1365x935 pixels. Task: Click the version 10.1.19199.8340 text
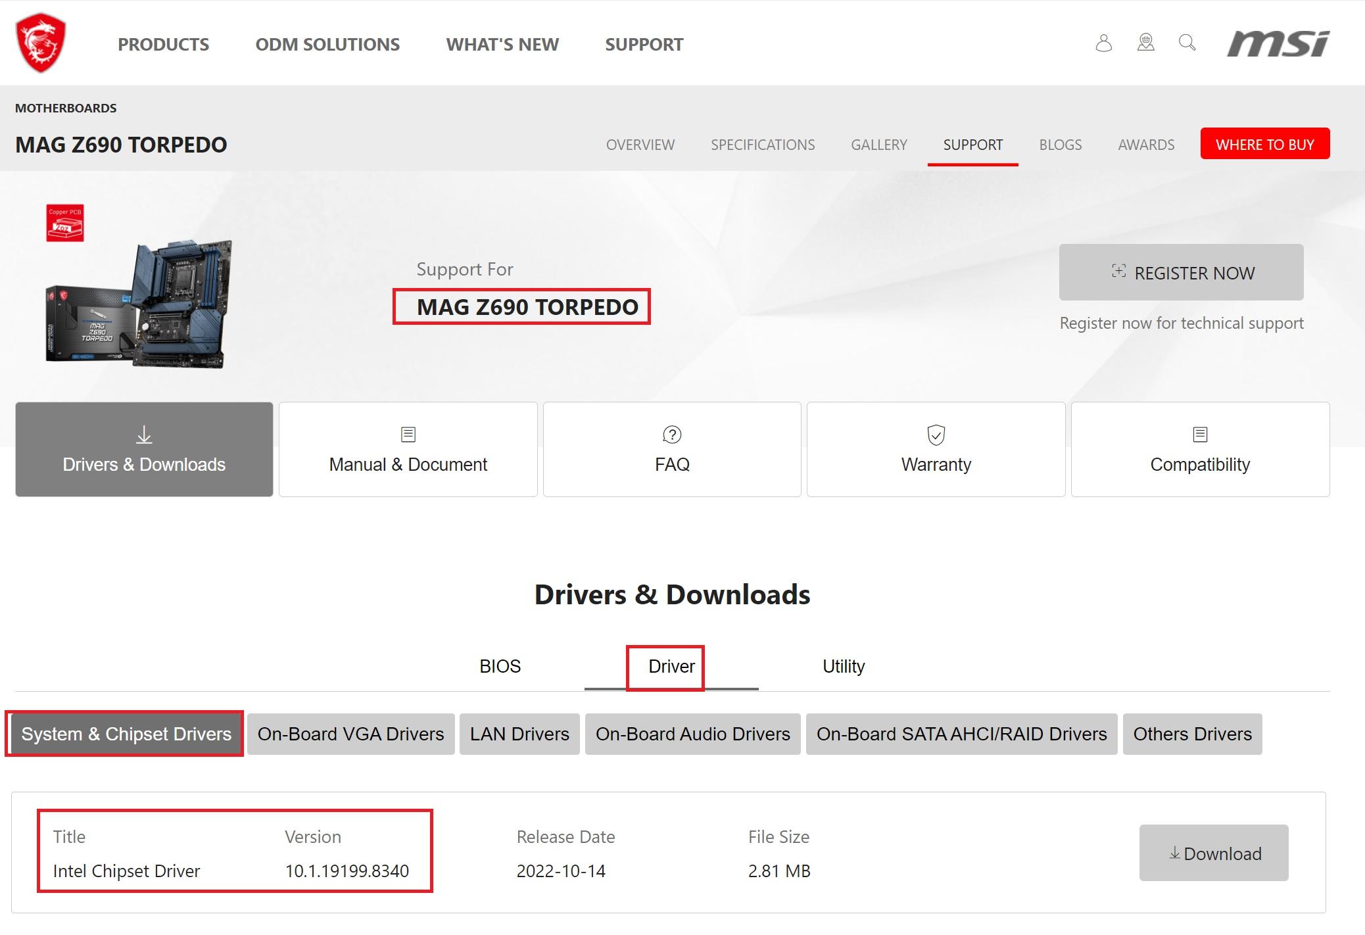tap(347, 871)
